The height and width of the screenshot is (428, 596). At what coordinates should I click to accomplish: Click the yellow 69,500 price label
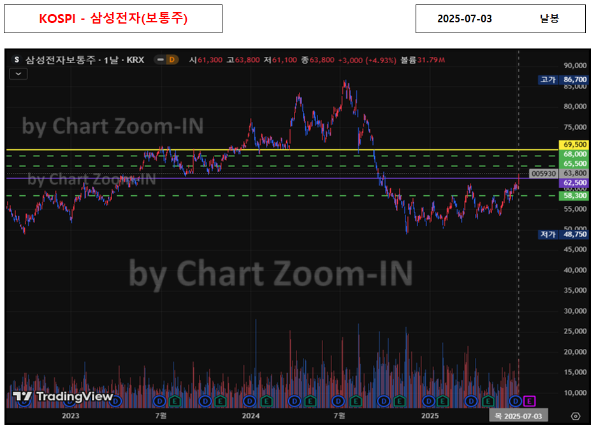(x=574, y=145)
